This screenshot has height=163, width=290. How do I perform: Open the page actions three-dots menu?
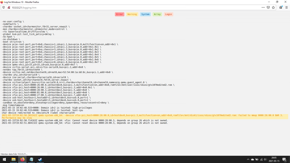point(263,8)
